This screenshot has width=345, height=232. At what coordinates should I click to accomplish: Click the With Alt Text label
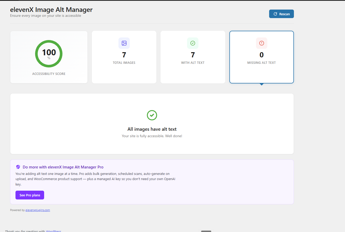(193, 63)
